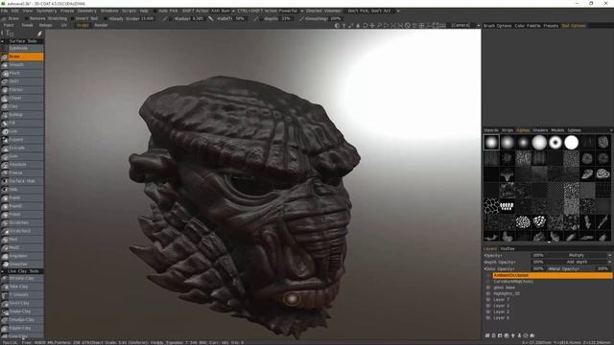
Task: Toggle visibility of the highlights_02 layer
Action: (488, 294)
